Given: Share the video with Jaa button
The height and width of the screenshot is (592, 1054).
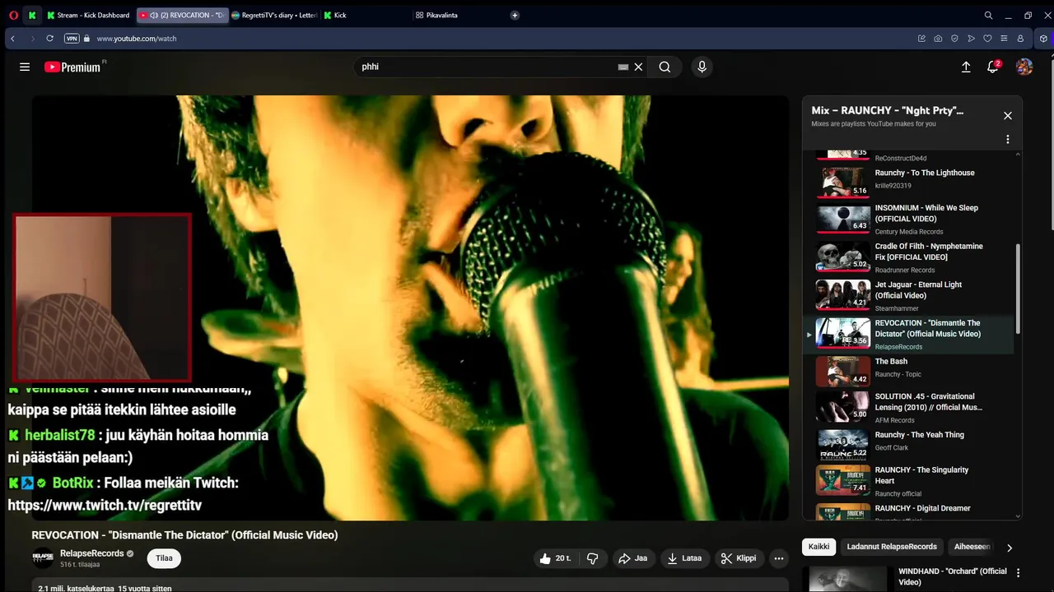Looking at the screenshot, I should 633,558.
